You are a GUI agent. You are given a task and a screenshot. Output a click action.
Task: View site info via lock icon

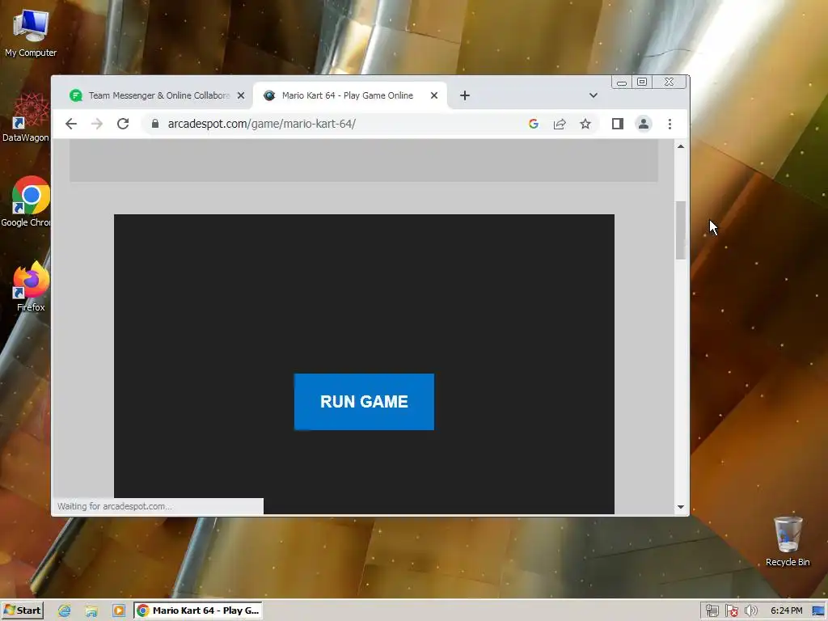(154, 124)
